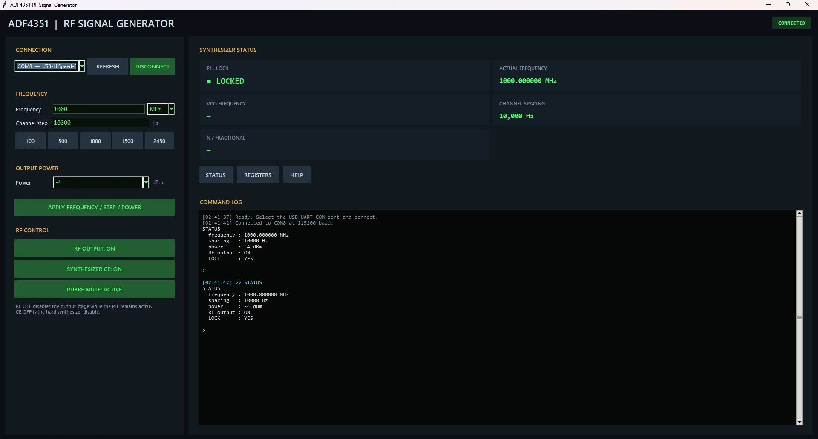Click the Channel step input field
This screenshot has width=818, height=439.
pyautogui.click(x=101, y=123)
